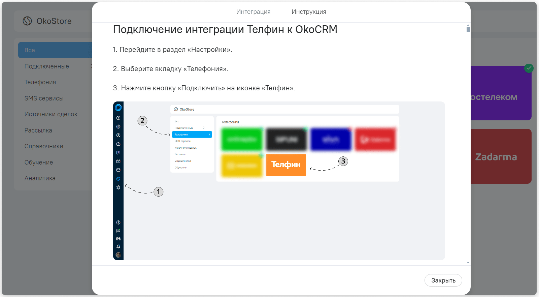Open Справочники category in sidebar

pyautogui.click(x=44, y=146)
